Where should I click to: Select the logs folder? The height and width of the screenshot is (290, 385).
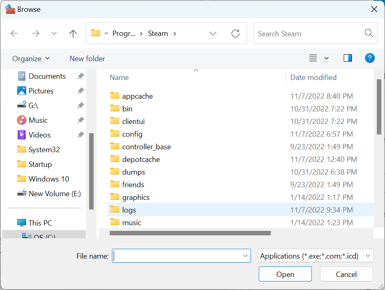pyautogui.click(x=240, y=210)
